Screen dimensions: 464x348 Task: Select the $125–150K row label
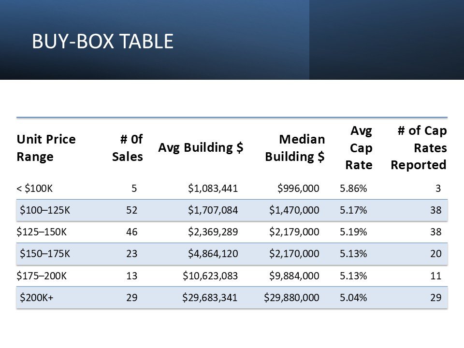pos(42,232)
